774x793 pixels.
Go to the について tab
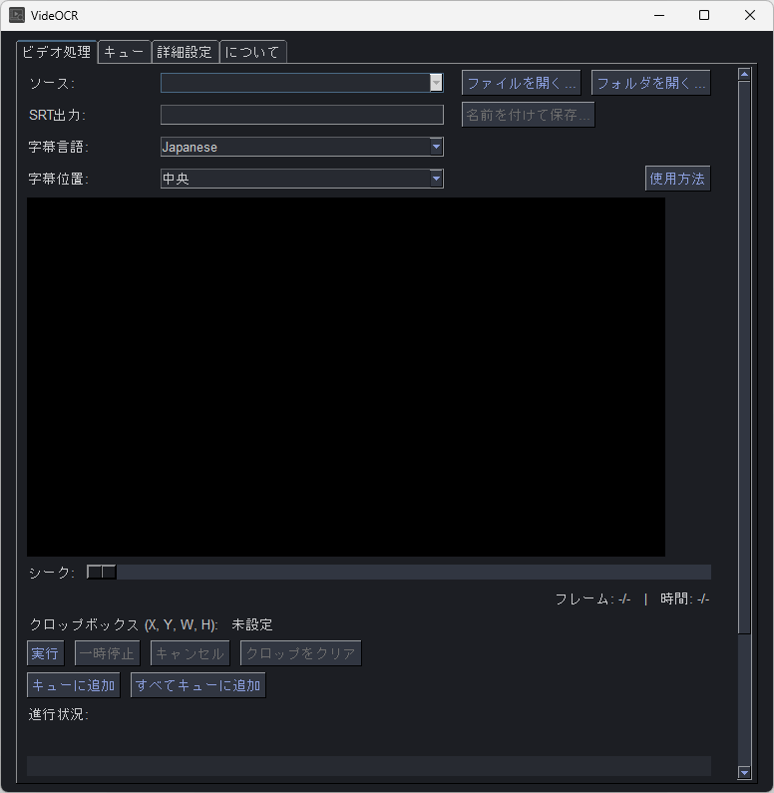coord(252,52)
